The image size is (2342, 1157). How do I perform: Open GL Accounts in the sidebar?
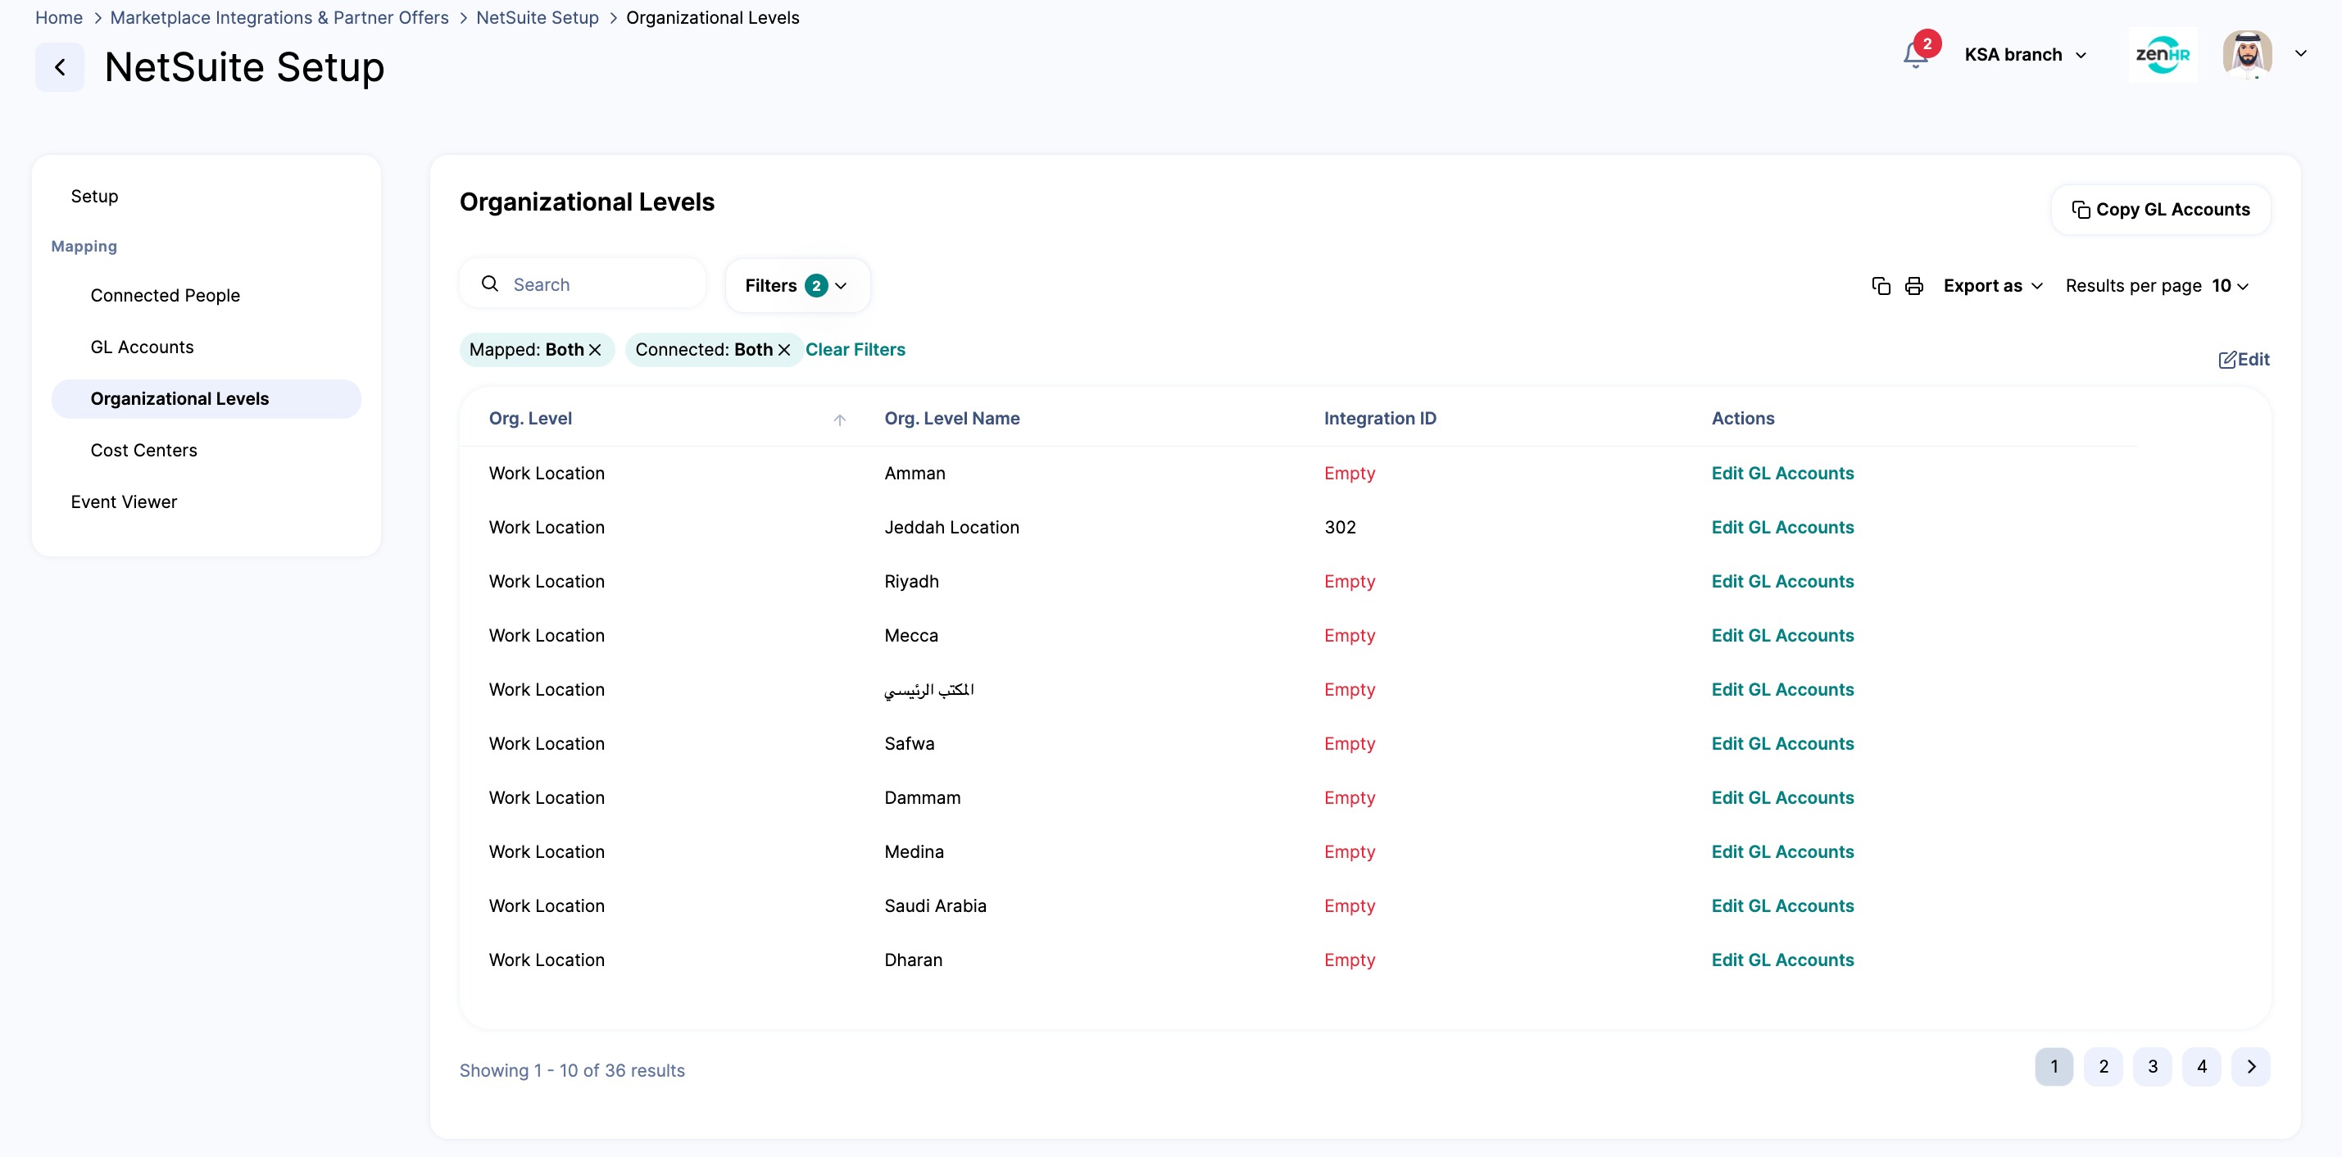(x=142, y=347)
